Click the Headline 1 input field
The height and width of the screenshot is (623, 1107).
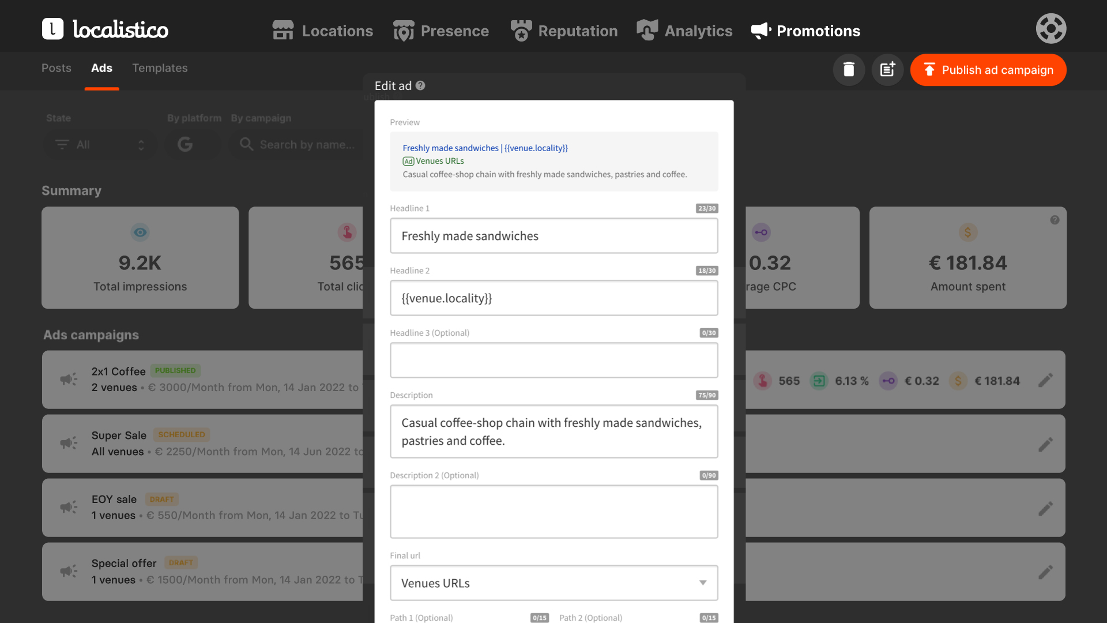(553, 236)
